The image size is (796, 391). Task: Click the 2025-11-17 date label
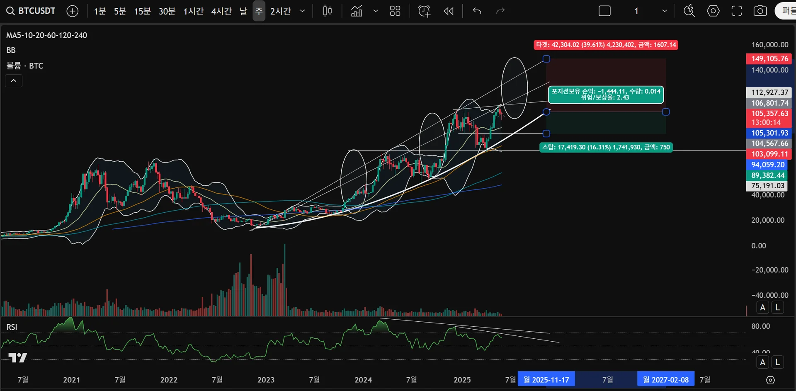coord(546,380)
